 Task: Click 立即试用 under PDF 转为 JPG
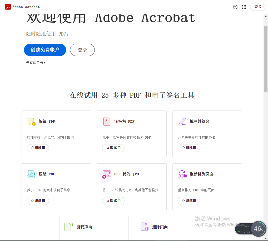tap(113, 201)
